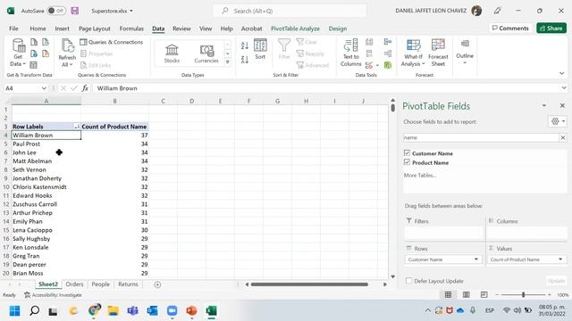Screen dimensions: 572x321
Task: Switch to Normal view
Action: tap(448, 294)
